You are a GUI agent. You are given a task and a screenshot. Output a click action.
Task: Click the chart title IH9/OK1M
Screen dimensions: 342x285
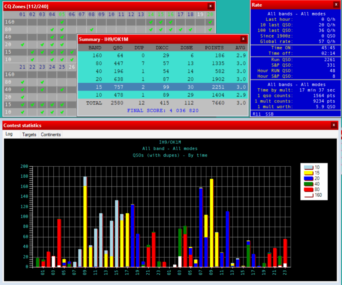pos(170,142)
